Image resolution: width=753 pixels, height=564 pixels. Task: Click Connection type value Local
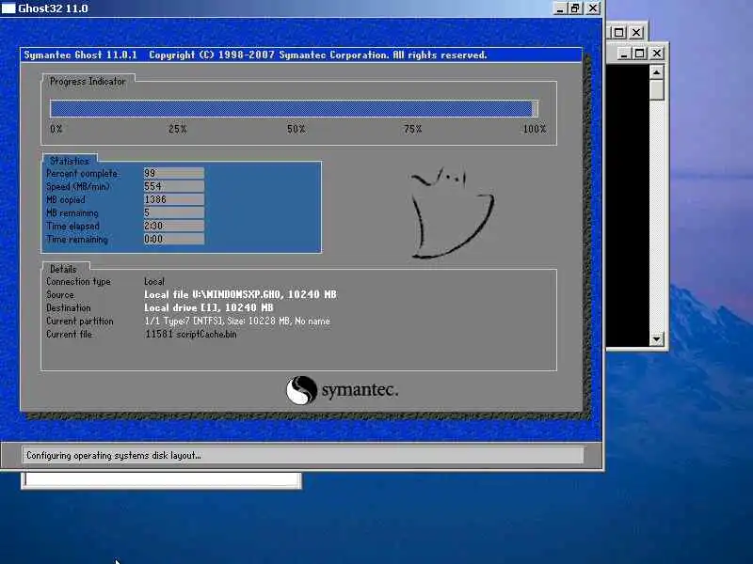tap(154, 281)
